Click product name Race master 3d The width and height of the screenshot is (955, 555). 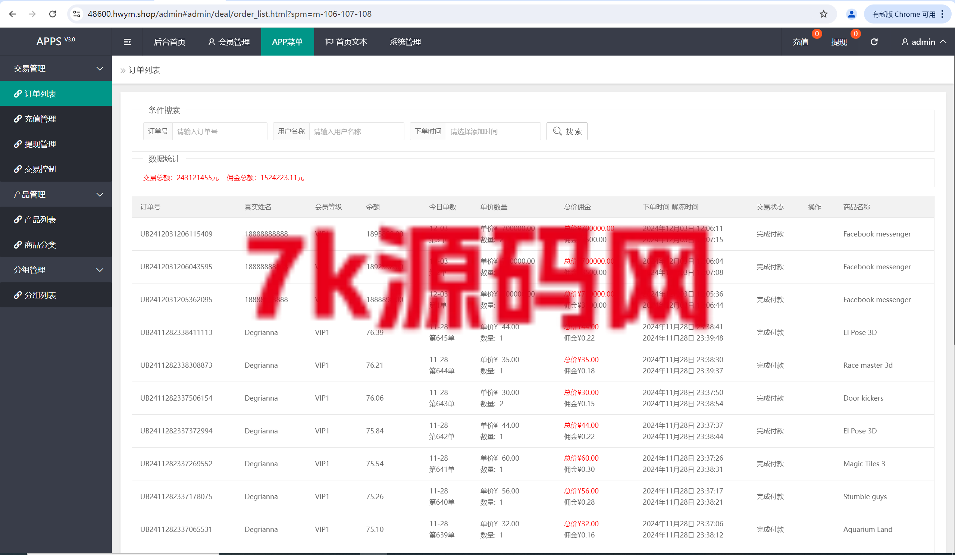868,365
